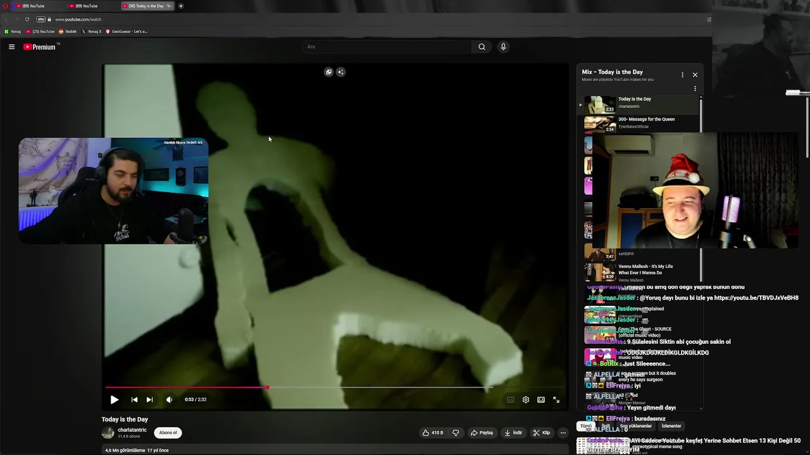Download the video with İndir
810x455 pixels.
pyautogui.click(x=513, y=433)
